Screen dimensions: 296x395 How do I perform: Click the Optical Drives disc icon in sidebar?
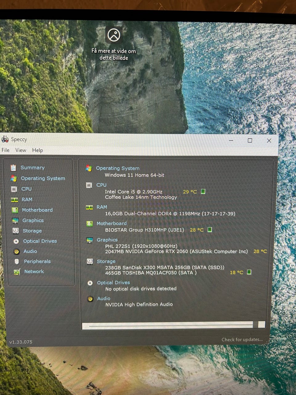pos(16,241)
